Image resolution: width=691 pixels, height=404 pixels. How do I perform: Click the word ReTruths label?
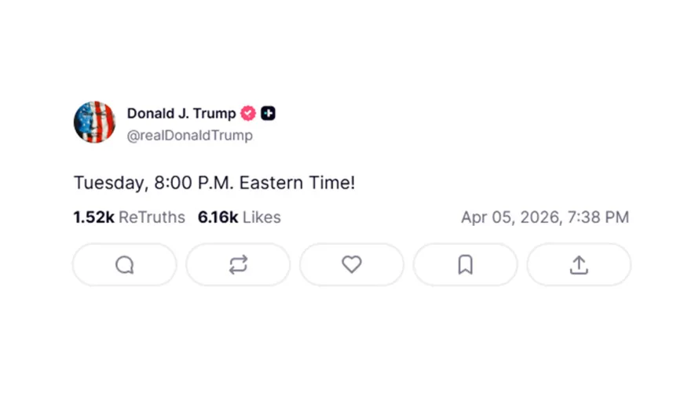[152, 217]
